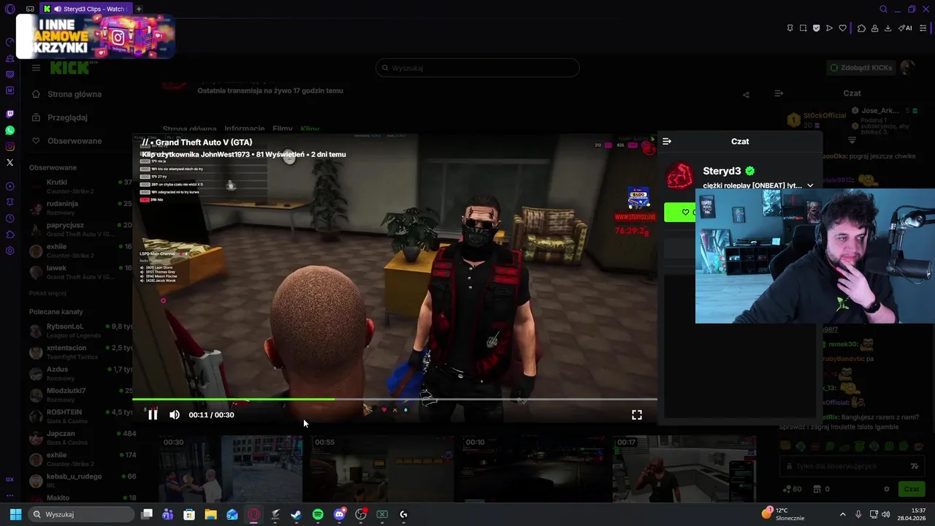
Task: Bookmark the page with the heart icon
Action: pos(842,28)
